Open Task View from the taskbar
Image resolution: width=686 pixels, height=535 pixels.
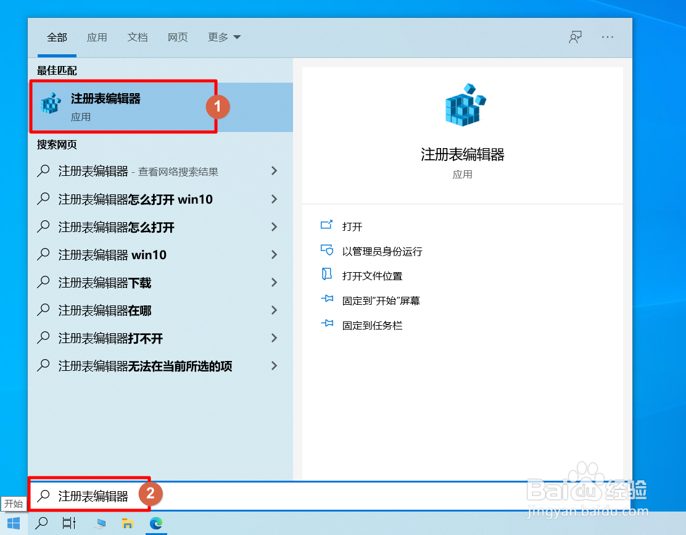coord(68,523)
